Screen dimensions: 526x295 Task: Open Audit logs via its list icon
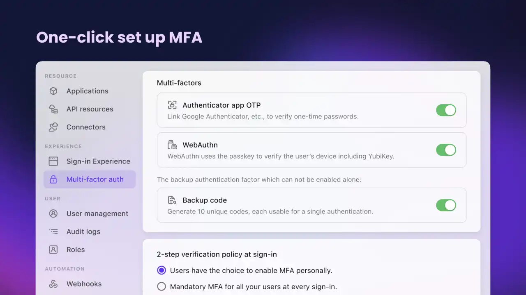click(53, 231)
